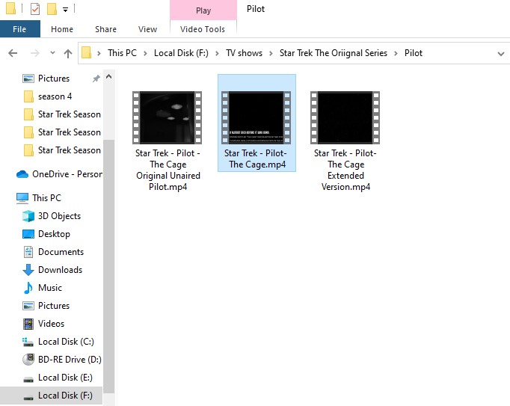Switch to the View ribbon tab
The width and height of the screenshot is (510, 406).
[x=147, y=29]
